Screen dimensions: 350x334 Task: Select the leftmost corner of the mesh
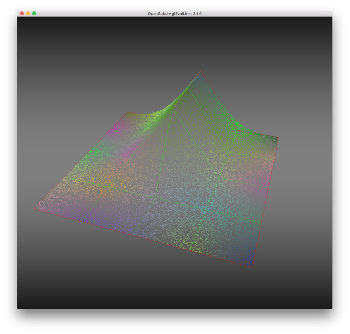click(36, 208)
